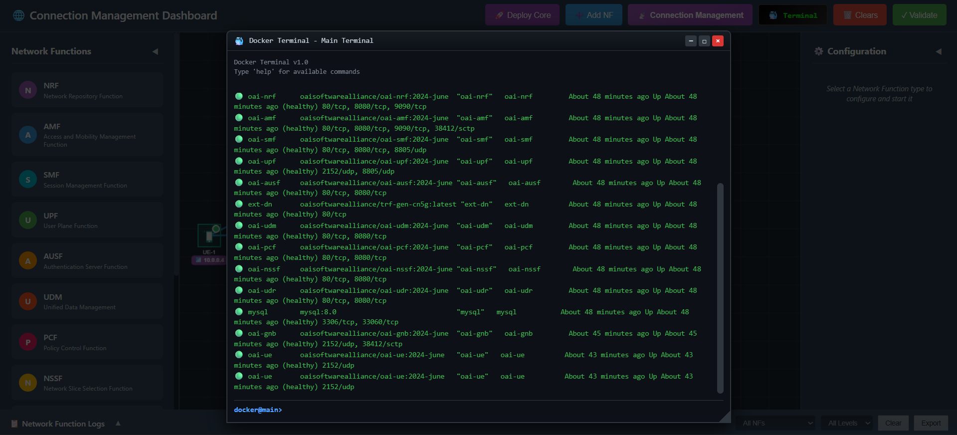Click the terminal output vertical scrollbar
This screenshot has width=957, height=435.
pyautogui.click(x=720, y=288)
